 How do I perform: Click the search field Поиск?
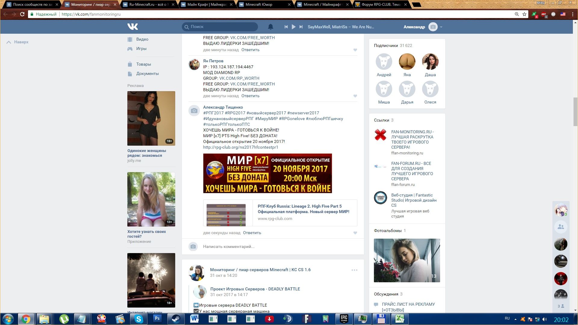pyautogui.click(x=220, y=27)
